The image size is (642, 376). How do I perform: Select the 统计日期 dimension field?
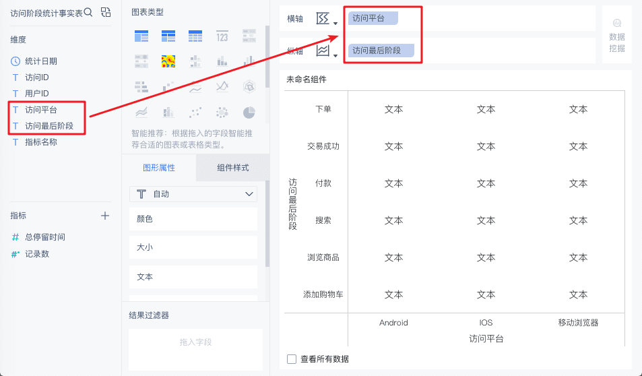pyautogui.click(x=41, y=61)
